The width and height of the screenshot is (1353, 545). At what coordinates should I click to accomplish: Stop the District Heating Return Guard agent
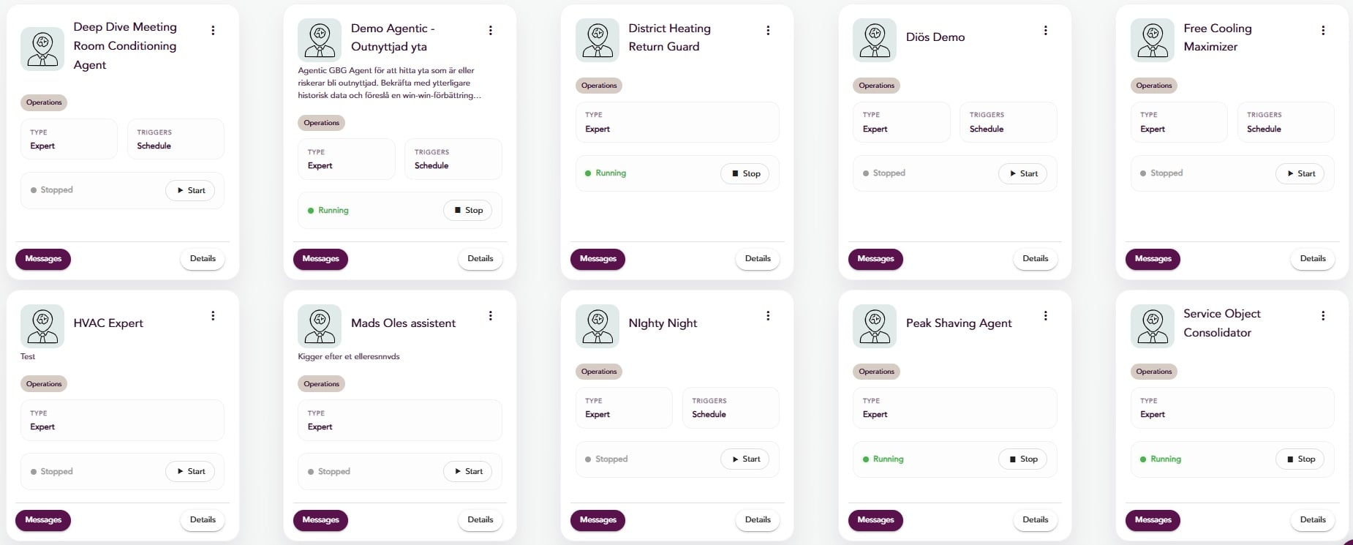coord(745,174)
